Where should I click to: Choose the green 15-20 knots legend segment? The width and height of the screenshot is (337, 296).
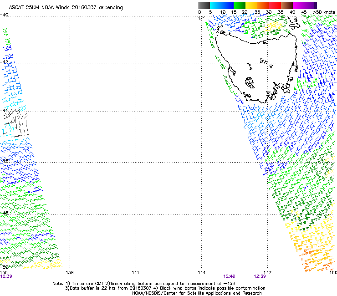click(x=240, y=5)
